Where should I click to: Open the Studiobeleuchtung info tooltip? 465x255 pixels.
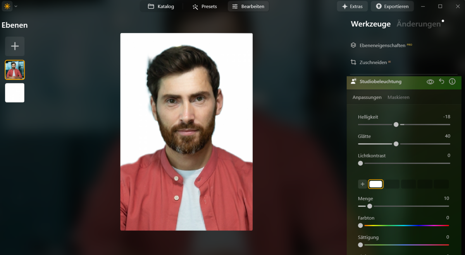[x=452, y=82]
